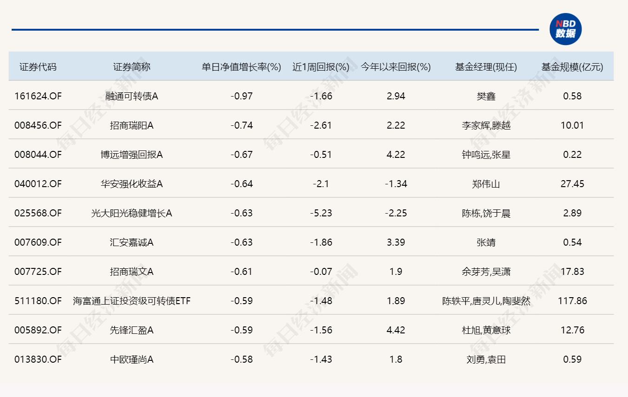
Task: Click managers 钟鸣远,张星
Action: coord(486,155)
